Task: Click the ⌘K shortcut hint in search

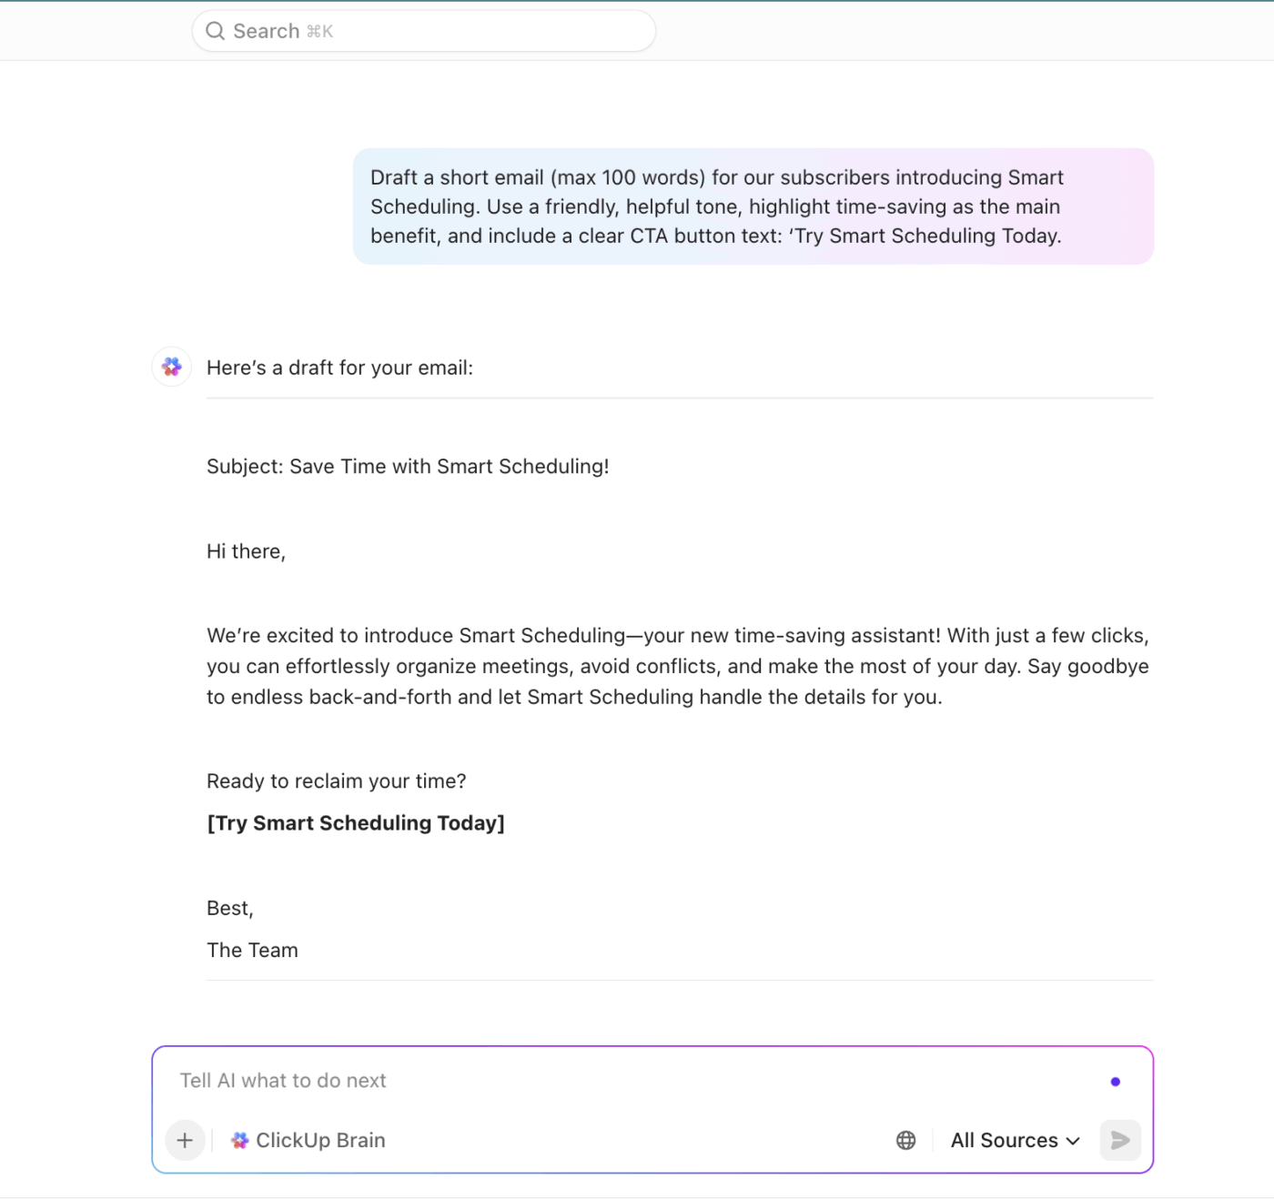Action: click(x=320, y=32)
